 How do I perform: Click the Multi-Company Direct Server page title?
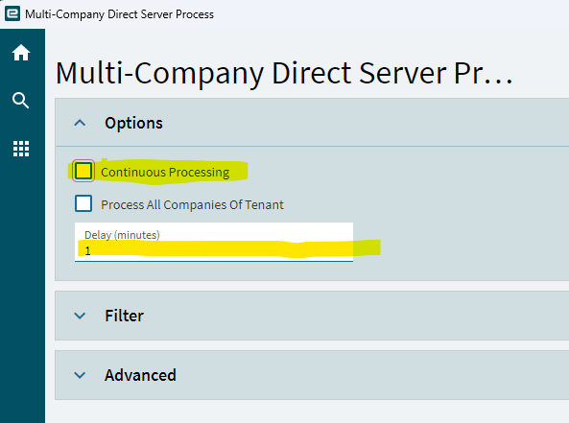(284, 73)
